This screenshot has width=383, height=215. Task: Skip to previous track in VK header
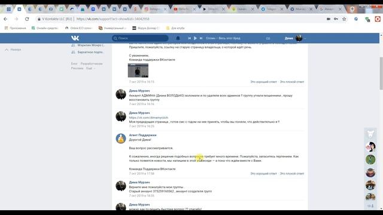[x=189, y=38]
